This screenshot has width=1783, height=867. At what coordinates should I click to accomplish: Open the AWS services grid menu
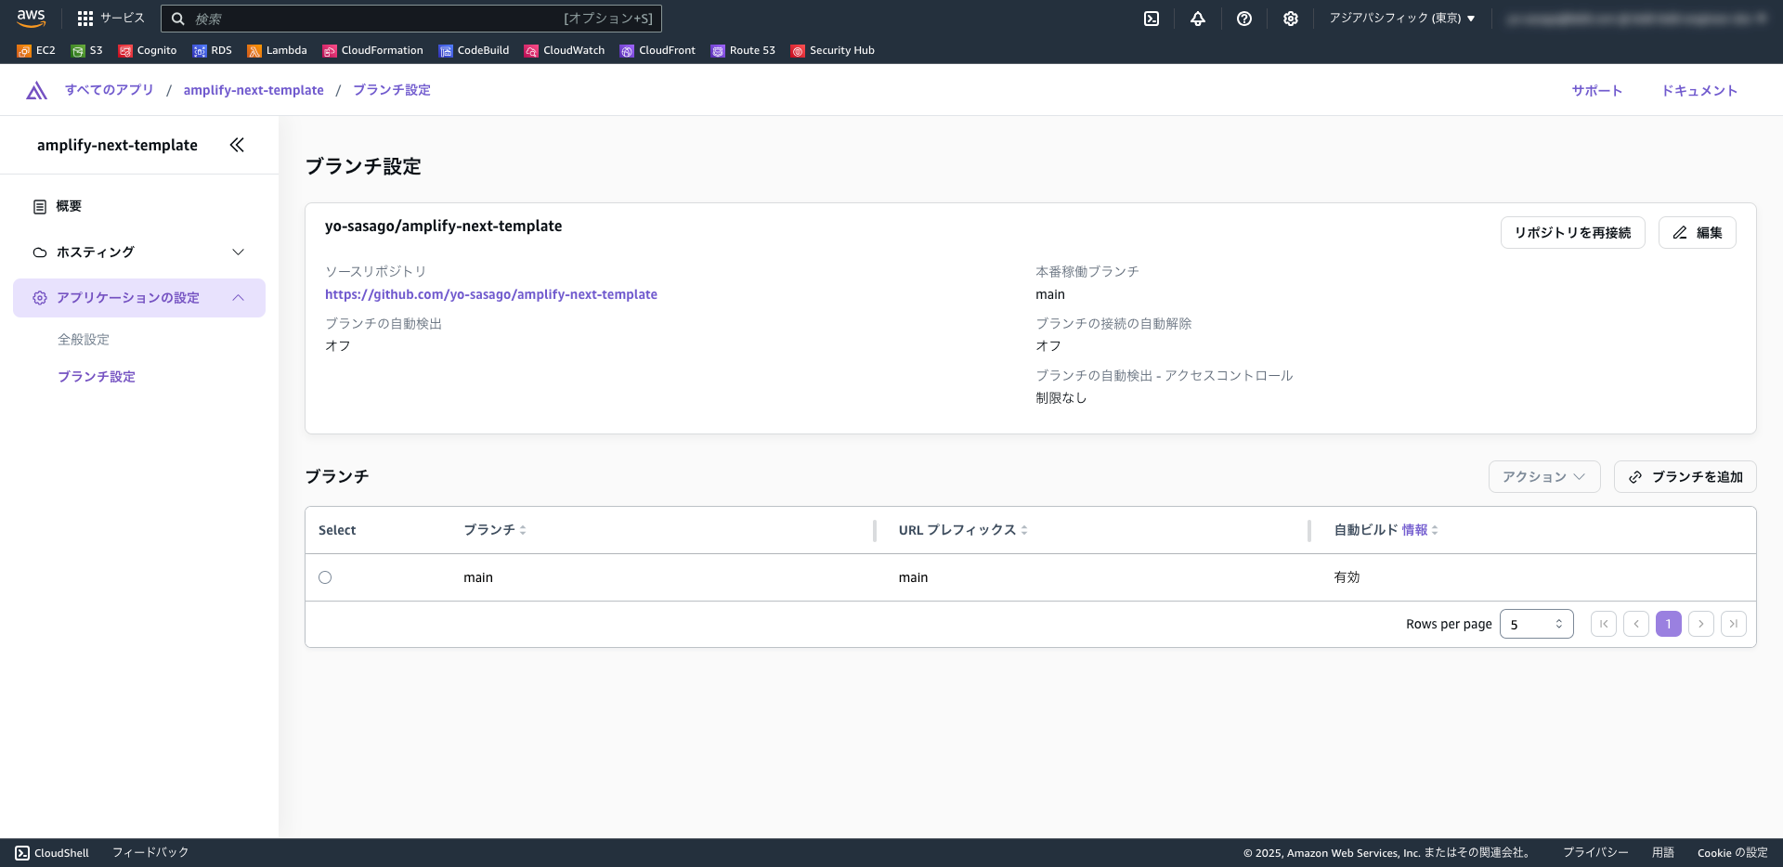click(85, 18)
